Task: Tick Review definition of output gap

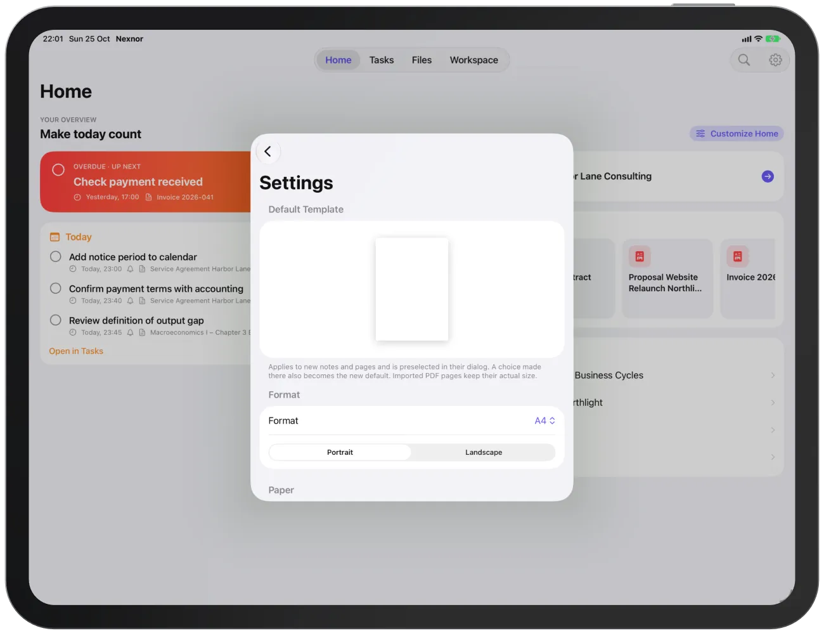Action: (x=56, y=320)
